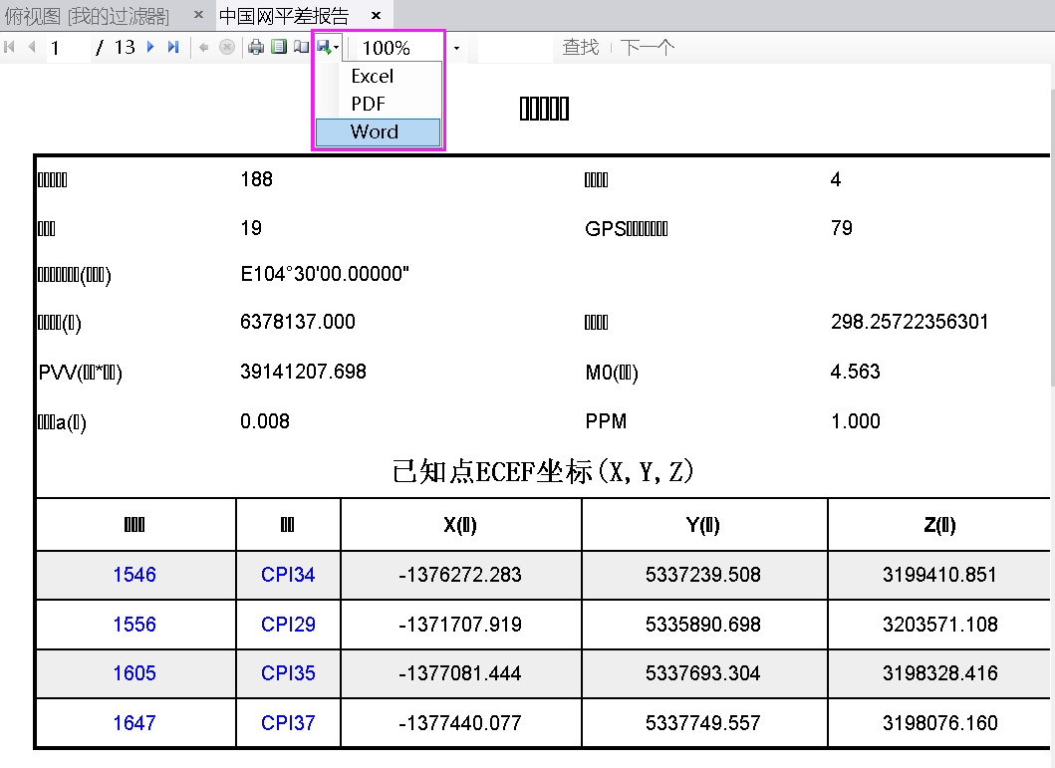The image size is (1055, 768).
Task: Open the CPI34 point link
Action: pyautogui.click(x=287, y=575)
